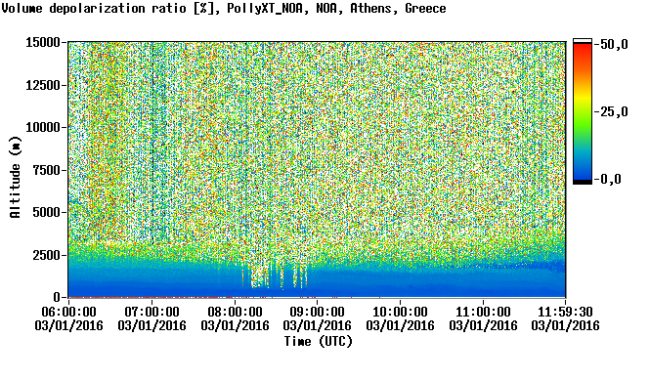Click the 2500 altitude tick label

46,255
